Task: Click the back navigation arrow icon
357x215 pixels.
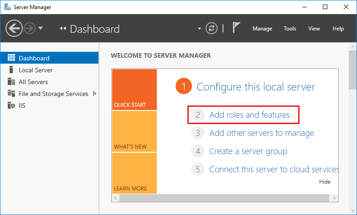Action: [x=14, y=28]
